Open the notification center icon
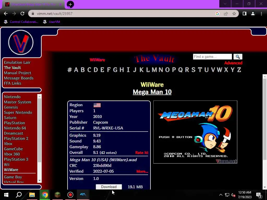This screenshot has height=200, width=267. coord(259,195)
